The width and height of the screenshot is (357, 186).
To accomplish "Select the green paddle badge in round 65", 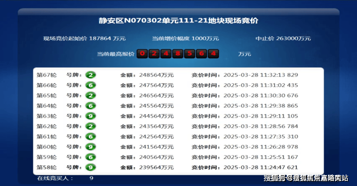I will coord(90,95).
